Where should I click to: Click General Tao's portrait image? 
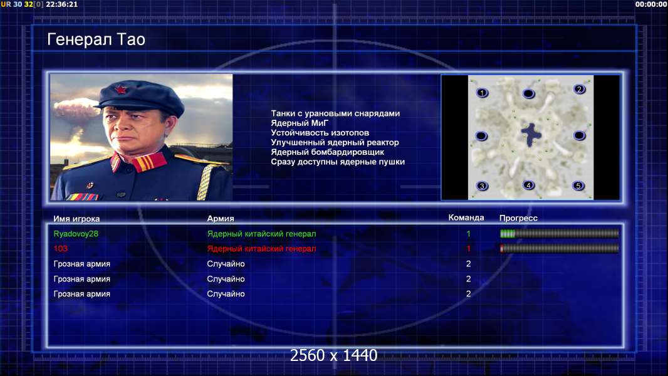tap(142, 137)
